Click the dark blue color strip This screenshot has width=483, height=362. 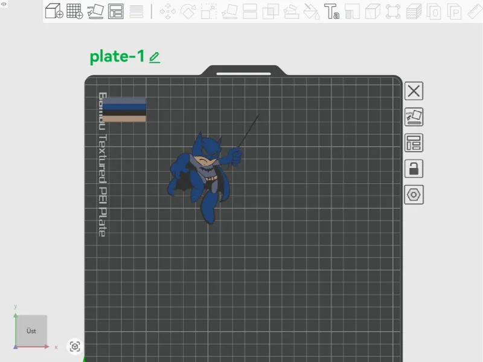pyautogui.click(x=124, y=107)
